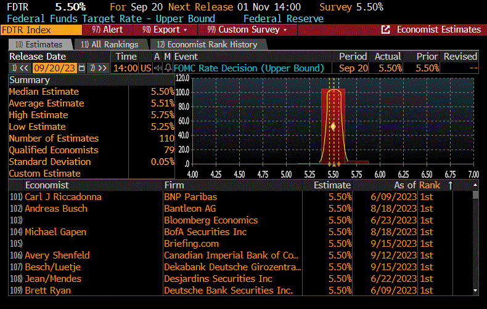Open calendar picker beside release date
This screenshot has width=487, height=309.
coord(82,68)
